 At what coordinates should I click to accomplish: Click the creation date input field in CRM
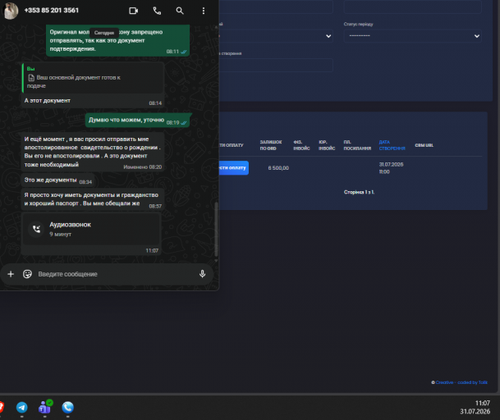pyautogui.click(x=276, y=65)
